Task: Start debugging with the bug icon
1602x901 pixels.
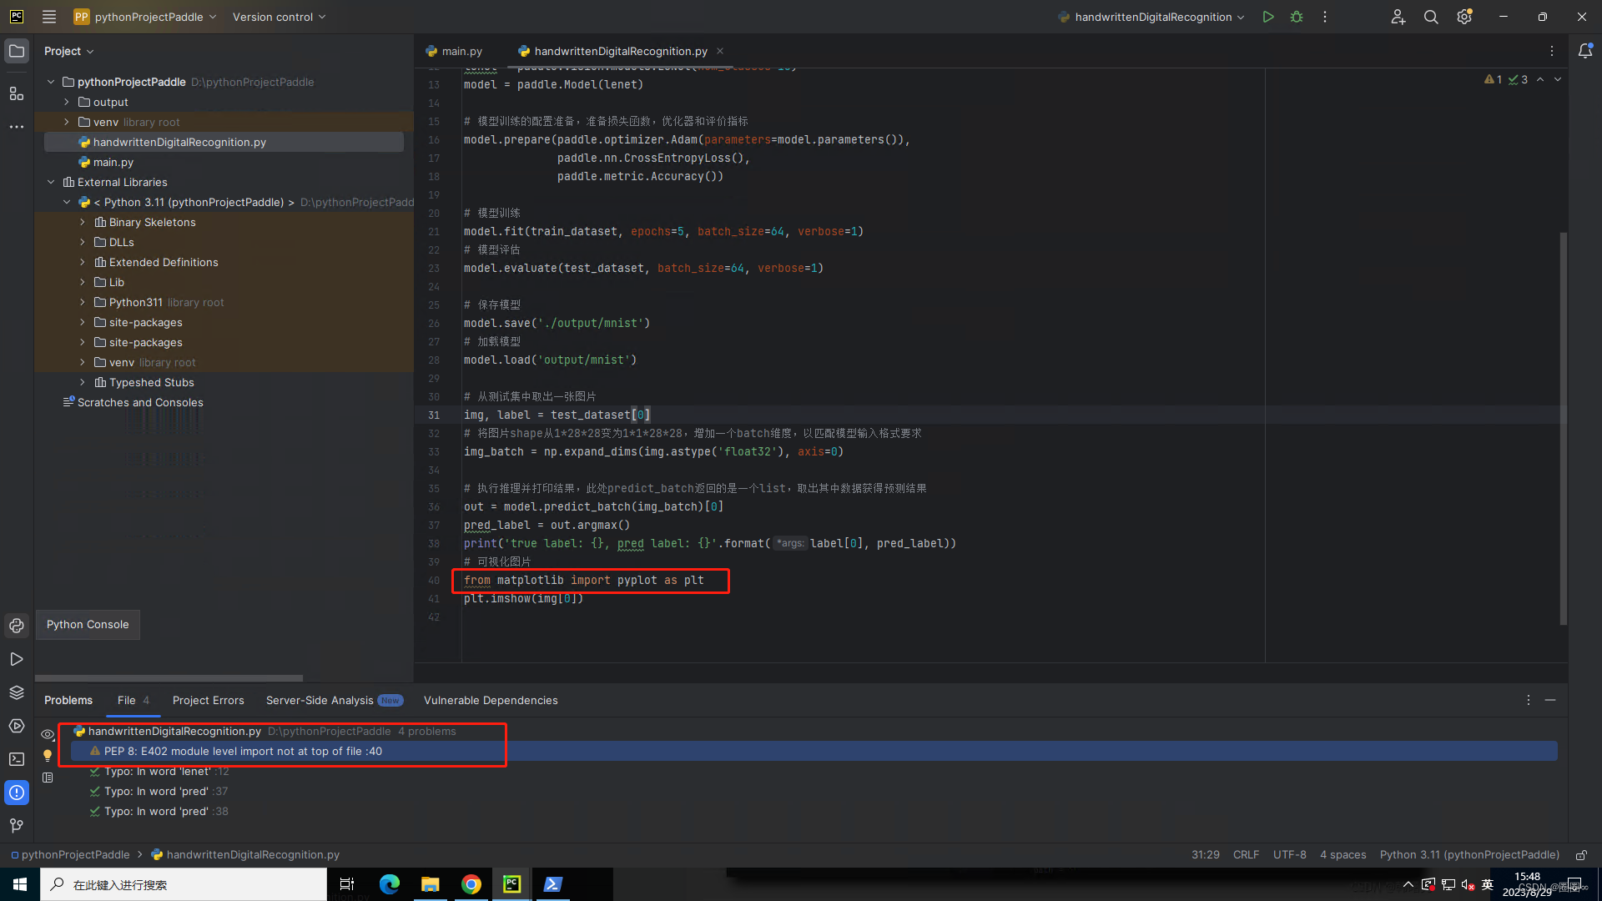Action: pyautogui.click(x=1297, y=17)
